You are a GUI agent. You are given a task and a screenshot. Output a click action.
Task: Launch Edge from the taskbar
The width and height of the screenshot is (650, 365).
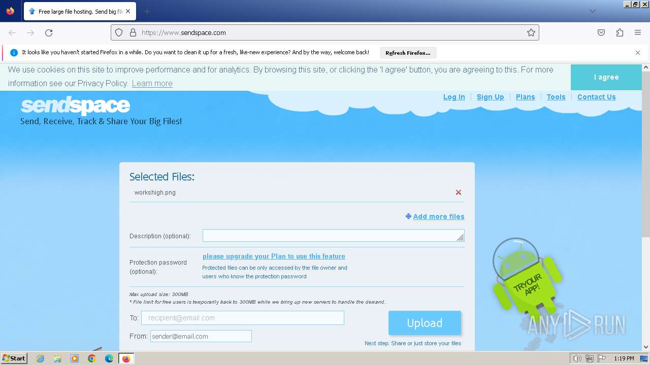tap(109, 358)
